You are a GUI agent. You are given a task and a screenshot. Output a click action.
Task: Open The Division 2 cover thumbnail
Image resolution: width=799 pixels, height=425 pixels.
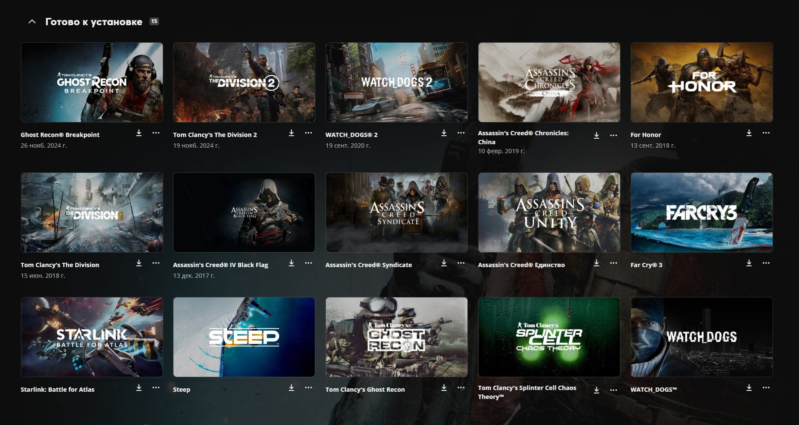[x=244, y=82]
